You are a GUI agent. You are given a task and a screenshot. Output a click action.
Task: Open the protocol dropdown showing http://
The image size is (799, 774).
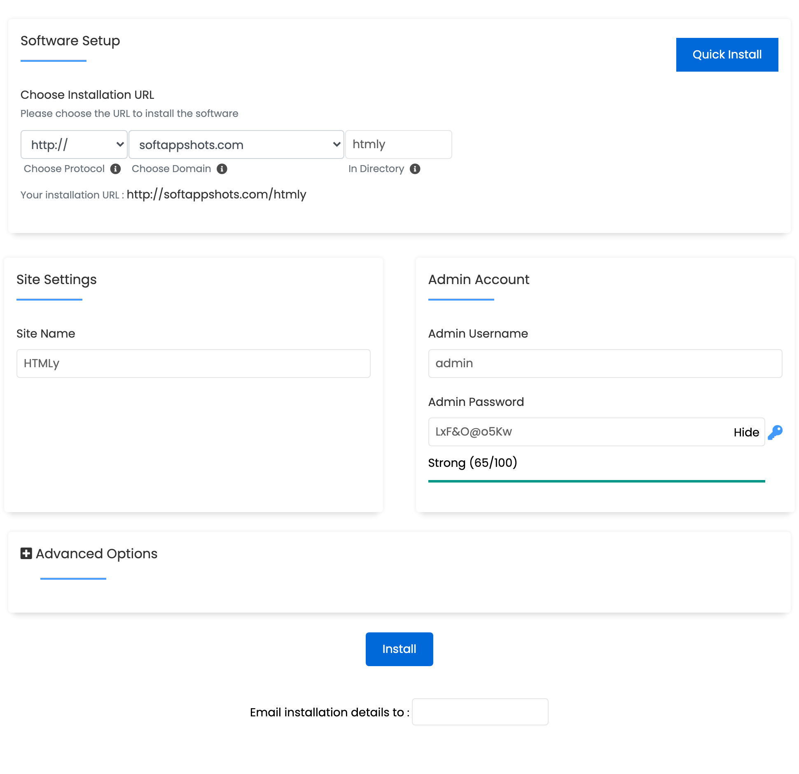point(74,145)
